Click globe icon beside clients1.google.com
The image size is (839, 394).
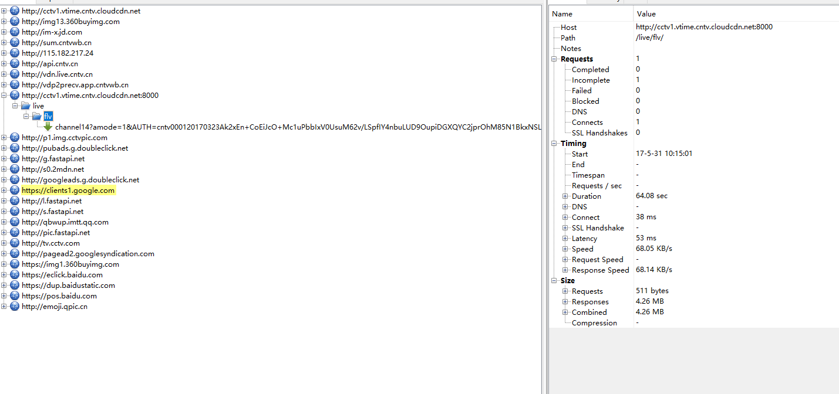(15, 191)
